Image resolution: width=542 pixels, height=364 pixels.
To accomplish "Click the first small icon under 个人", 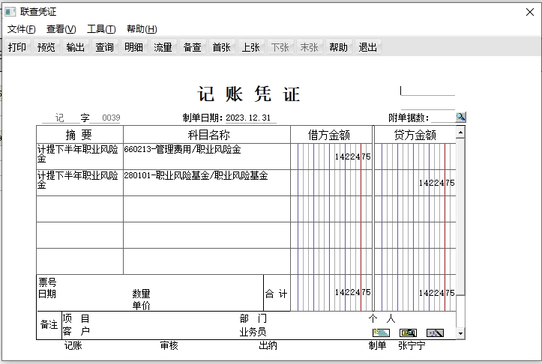I will [381, 333].
